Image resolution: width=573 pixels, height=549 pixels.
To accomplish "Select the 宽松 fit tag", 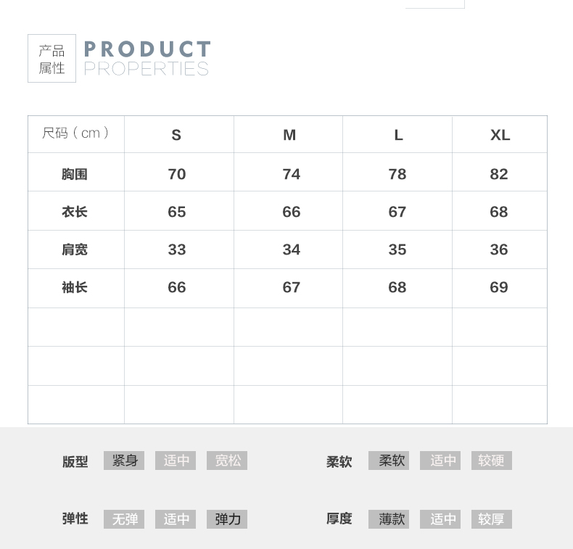I will tap(227, 461).
